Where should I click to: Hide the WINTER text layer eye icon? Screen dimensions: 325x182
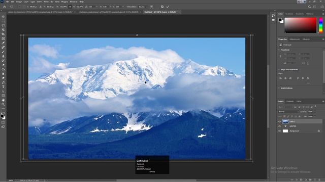click(x=279, y=126)
